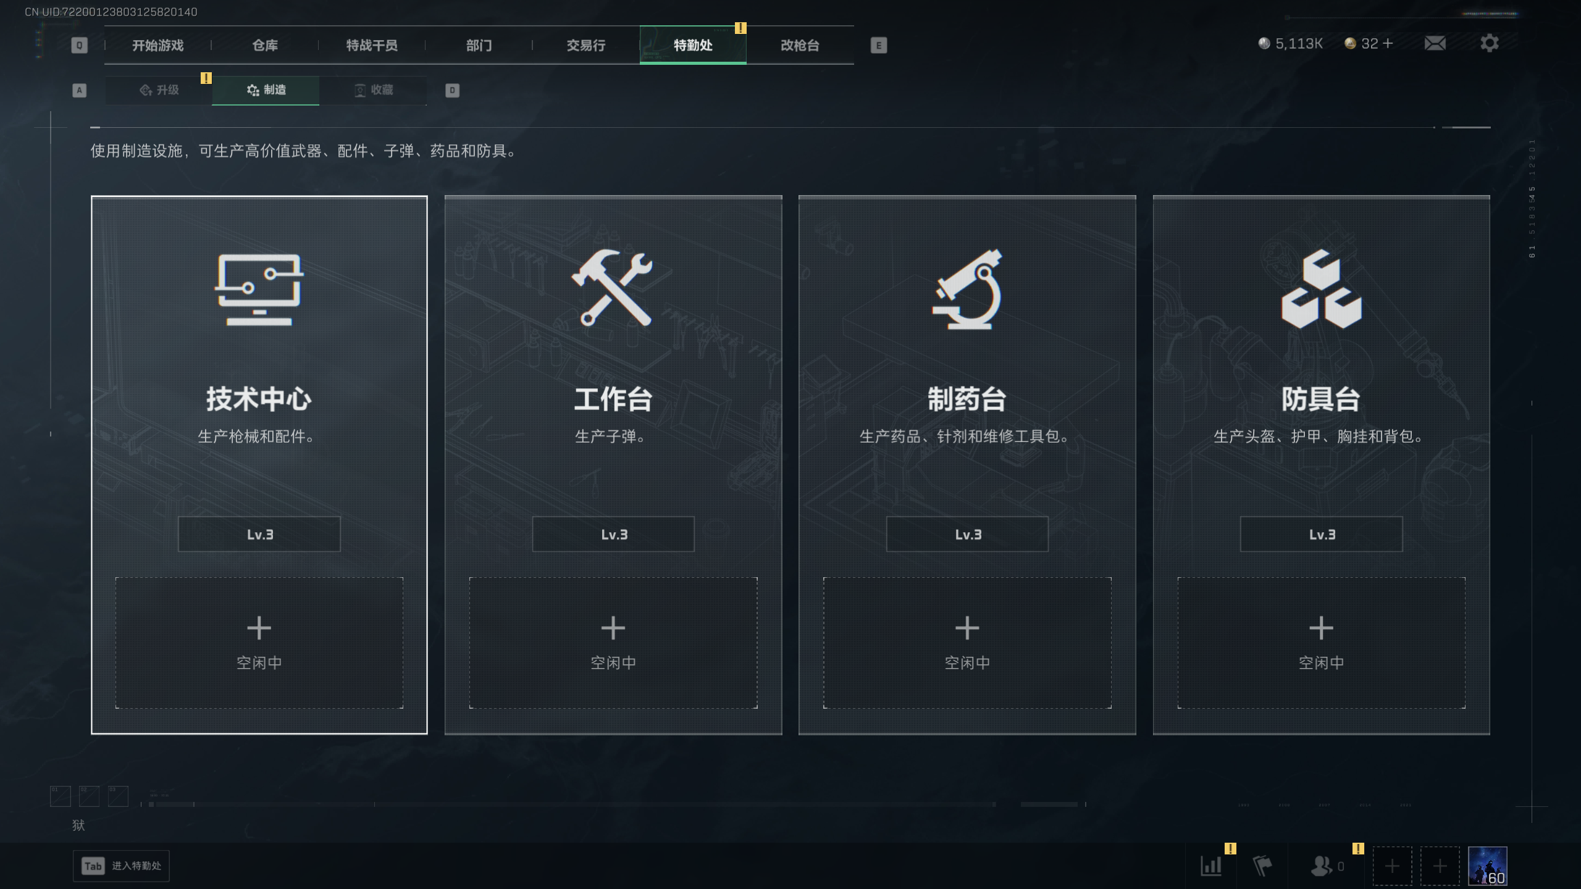Select the 收藏 sub-tab
Viewport: 1581px width, 889px height.
[x=373, y=90]
